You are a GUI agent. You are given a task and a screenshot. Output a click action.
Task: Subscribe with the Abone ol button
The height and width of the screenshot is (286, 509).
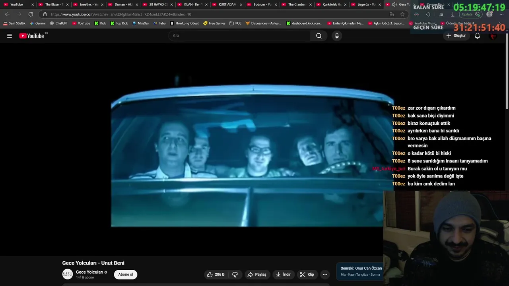point(126,274)
